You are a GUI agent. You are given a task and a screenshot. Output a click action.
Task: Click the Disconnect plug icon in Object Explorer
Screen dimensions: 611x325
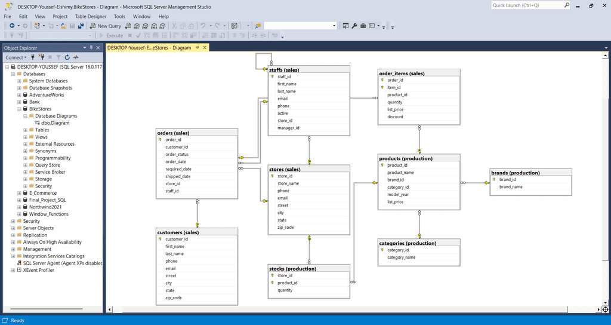41,57
